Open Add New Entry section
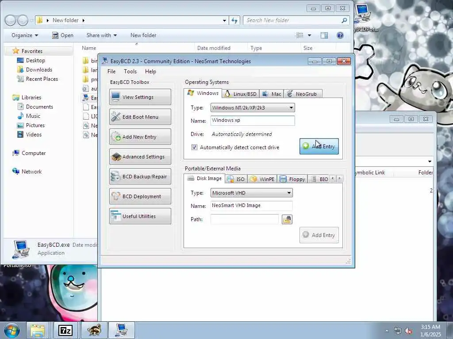The width and height of the screenshot is (453, 339). (x=140, y=137)
